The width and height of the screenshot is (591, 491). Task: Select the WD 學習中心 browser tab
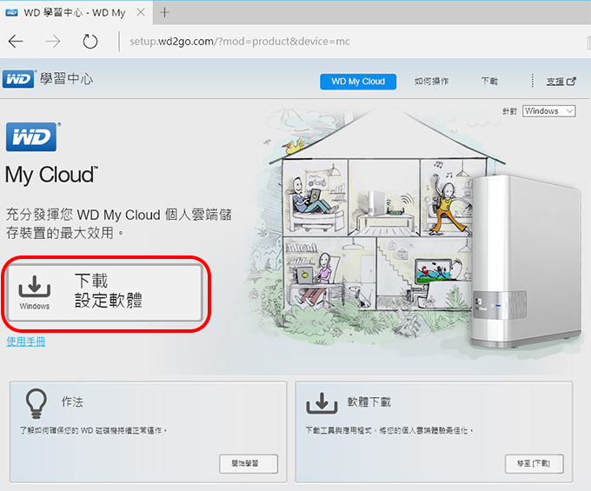coord(76,12)
